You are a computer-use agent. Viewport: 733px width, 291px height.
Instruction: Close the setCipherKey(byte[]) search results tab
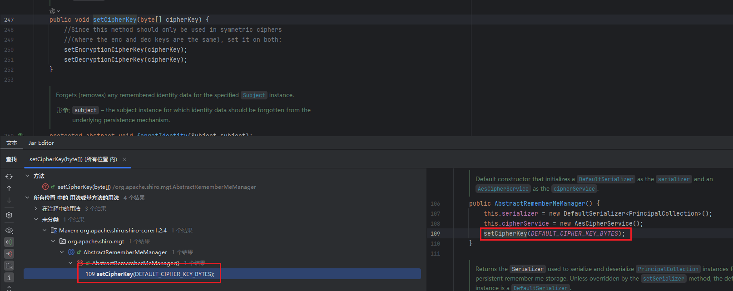124,159
